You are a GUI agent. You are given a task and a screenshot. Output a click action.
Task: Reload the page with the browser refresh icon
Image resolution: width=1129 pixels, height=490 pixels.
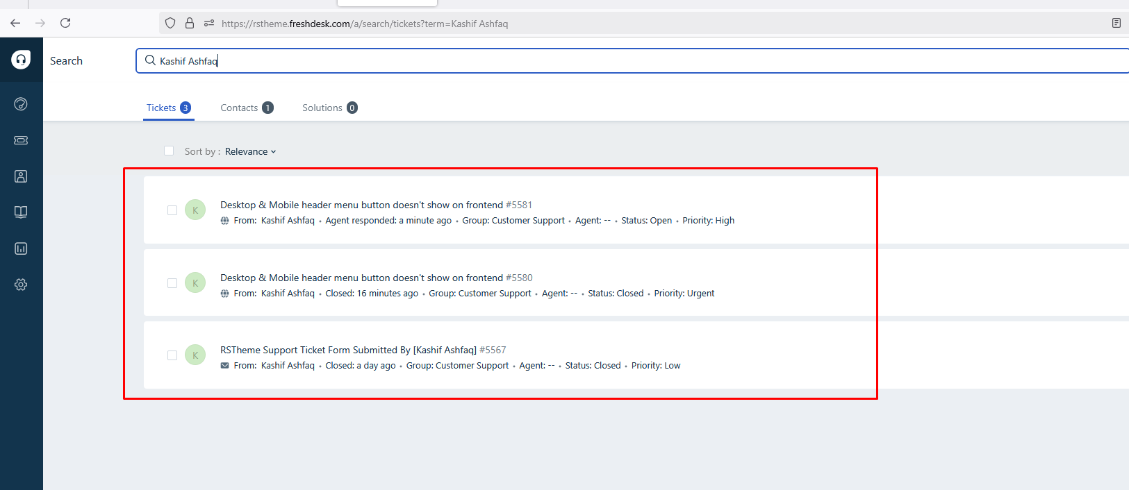(65, 23)
